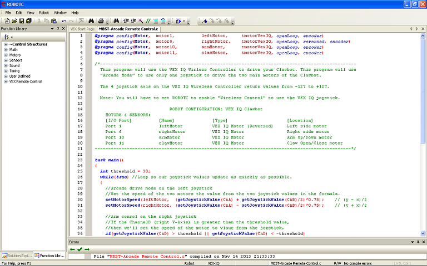Viewport: 427px width, 266px height.
Task: Expand the Sensors tree node
Action: [6, 60]
